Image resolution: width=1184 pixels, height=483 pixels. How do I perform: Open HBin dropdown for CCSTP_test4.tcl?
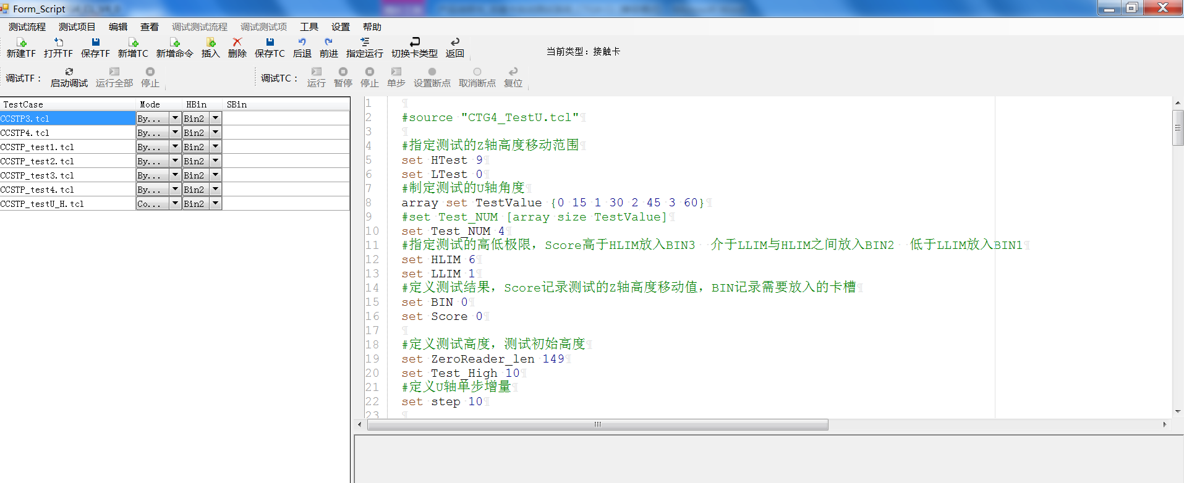coord(215,189)
